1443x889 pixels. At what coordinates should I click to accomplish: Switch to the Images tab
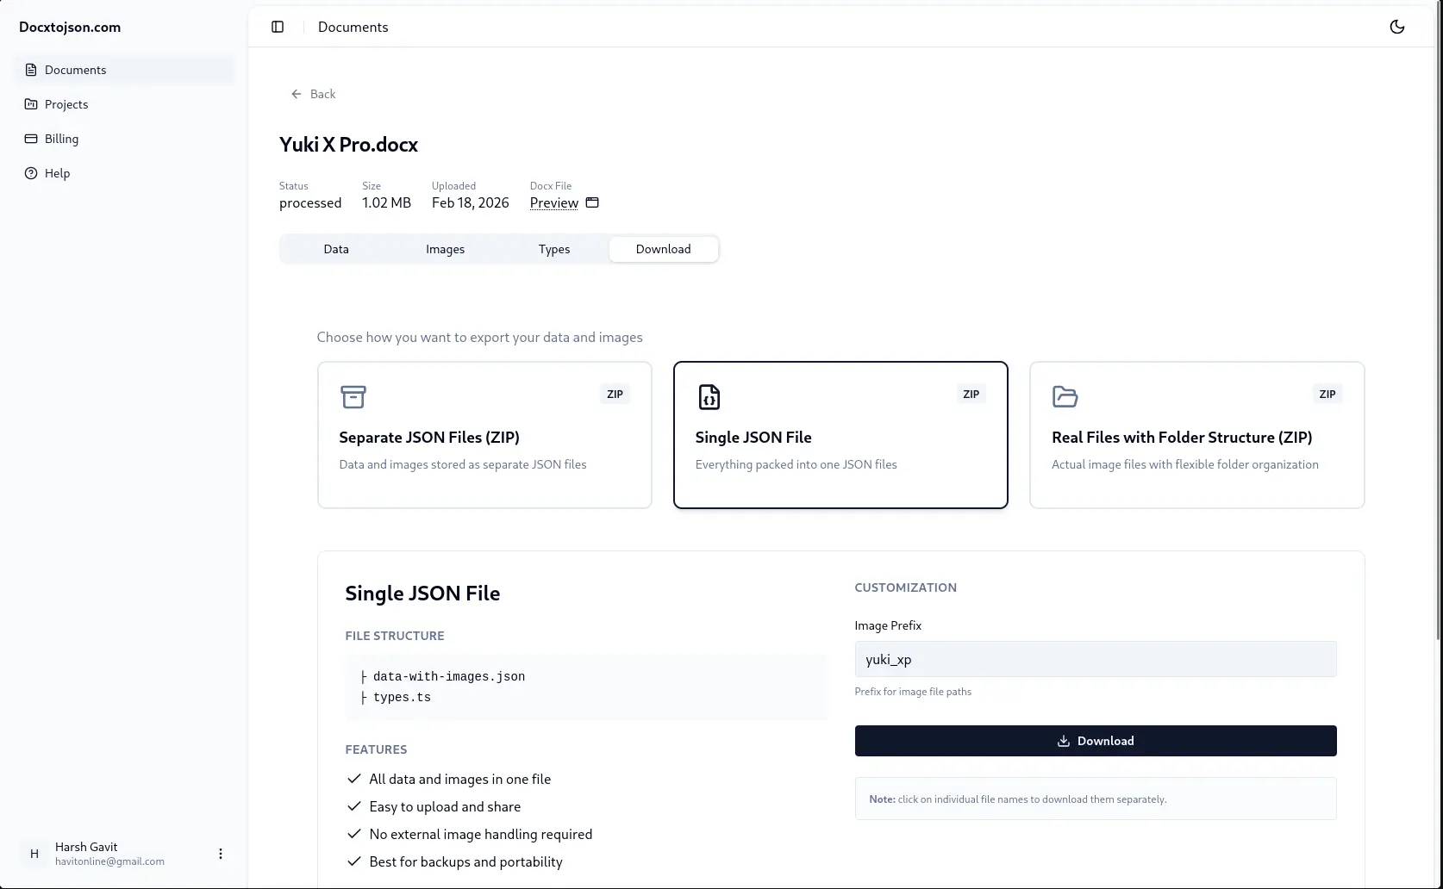(445, 249)
